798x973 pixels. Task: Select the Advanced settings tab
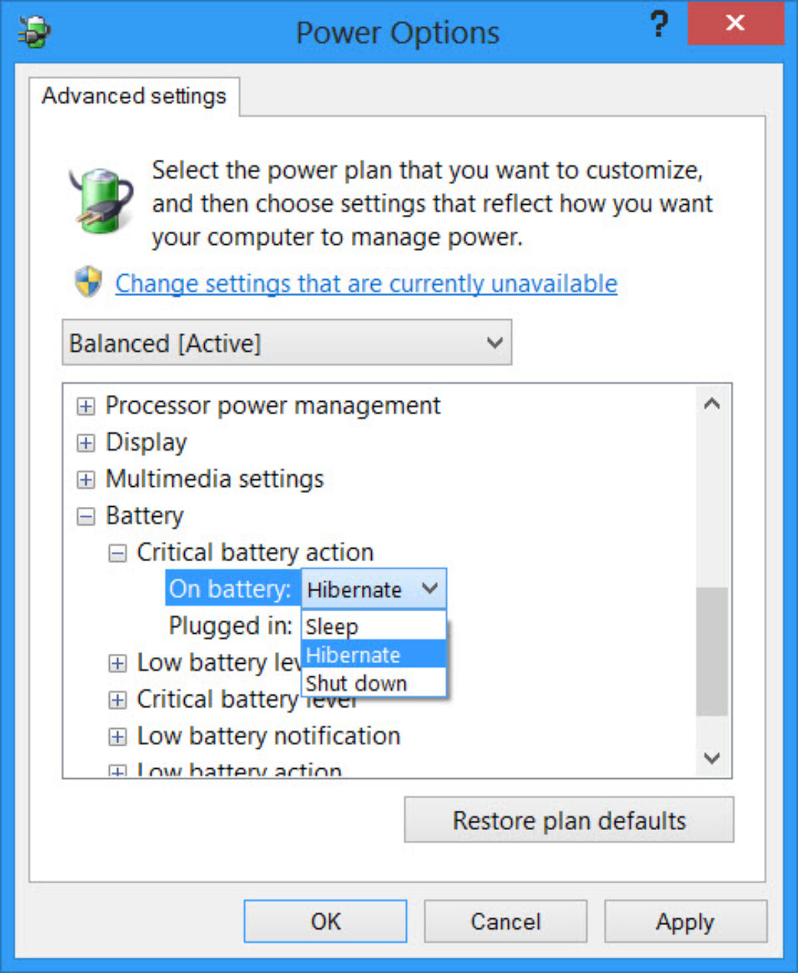click(134, 96)
